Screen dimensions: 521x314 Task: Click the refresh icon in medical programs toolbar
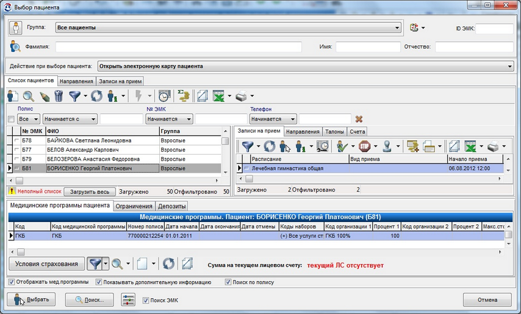(168, 264)
